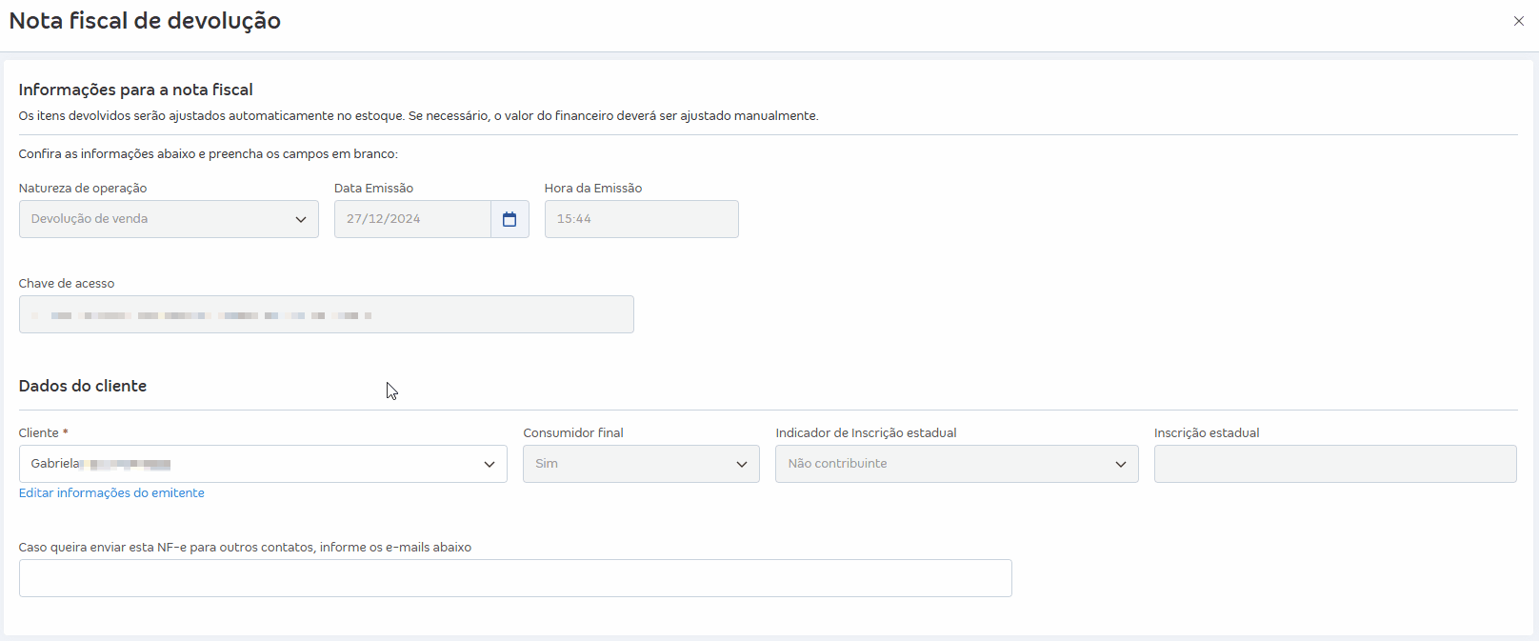Click the Natureza de operação label
This screenshot has height=641, width=1539.
pos(83,188)
